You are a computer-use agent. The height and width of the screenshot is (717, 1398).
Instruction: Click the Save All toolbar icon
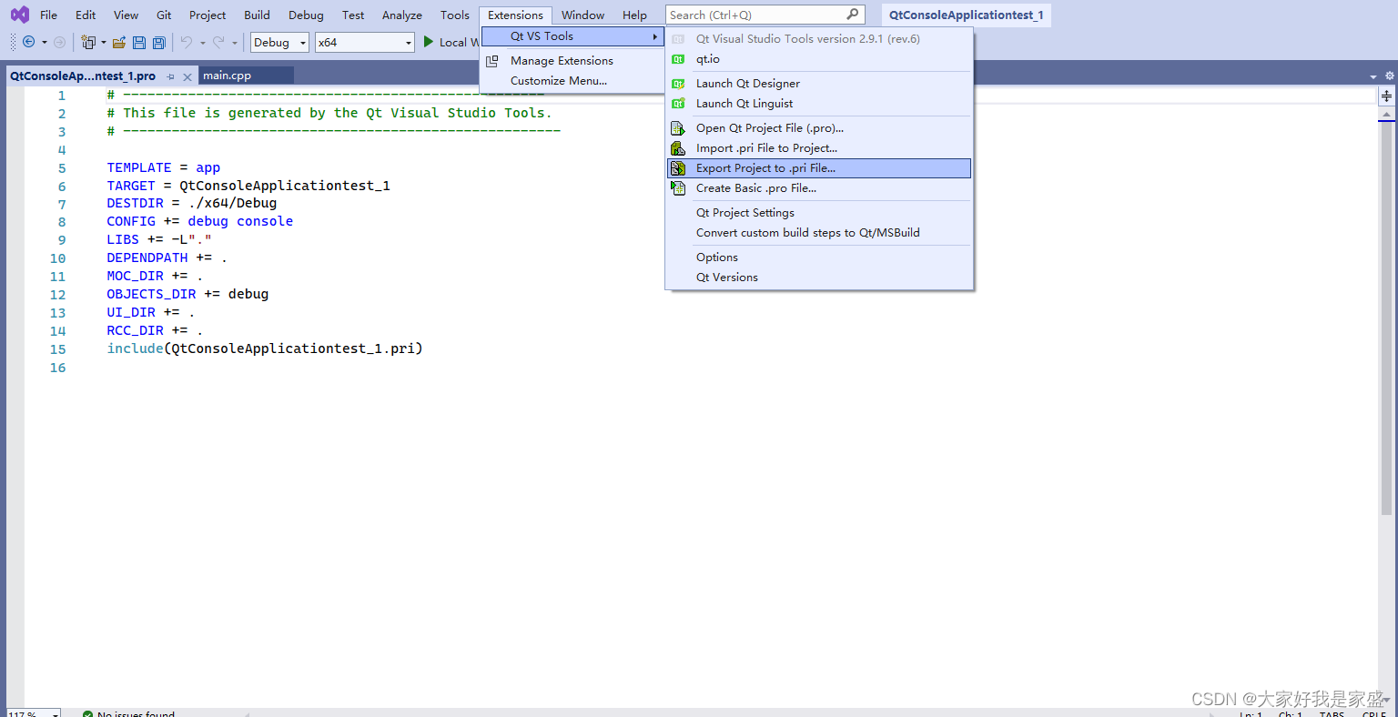tap(159, 42)
